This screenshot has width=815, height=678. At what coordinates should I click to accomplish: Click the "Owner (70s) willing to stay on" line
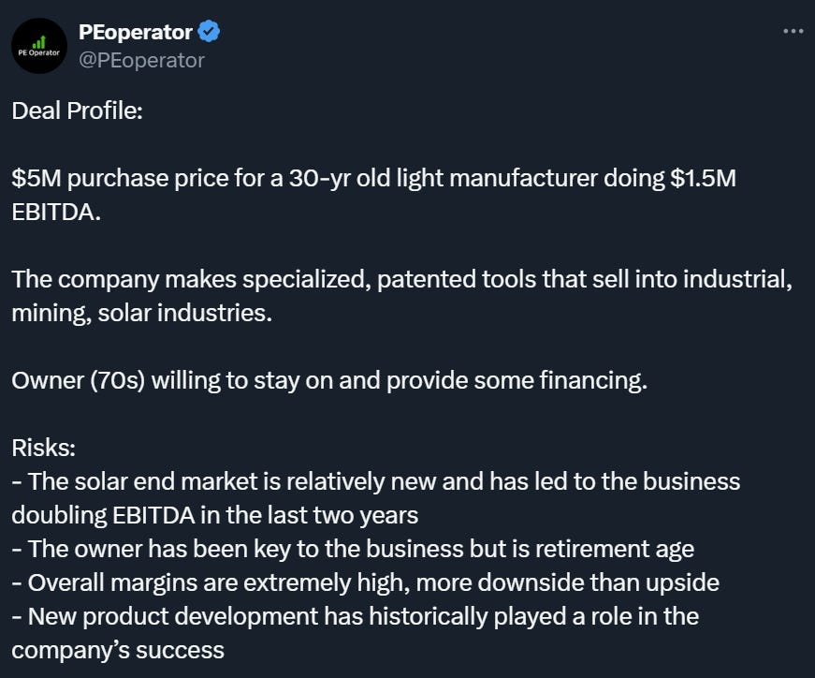[x=329, y=380]
